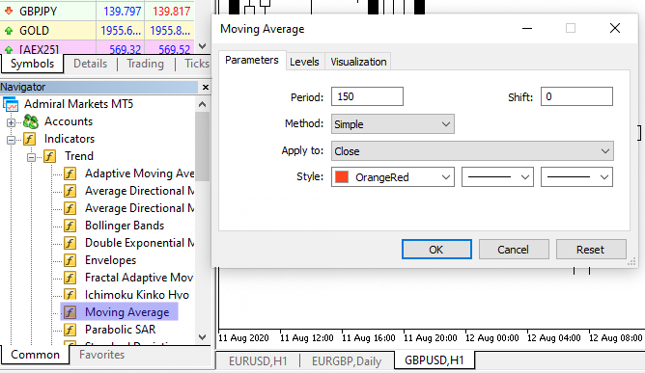Click the GBPJPY down-arrow symbol icon

coord(9,12)
